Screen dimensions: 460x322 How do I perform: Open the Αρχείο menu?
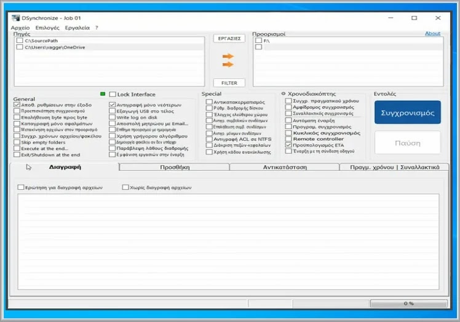(x=20, y=28)
